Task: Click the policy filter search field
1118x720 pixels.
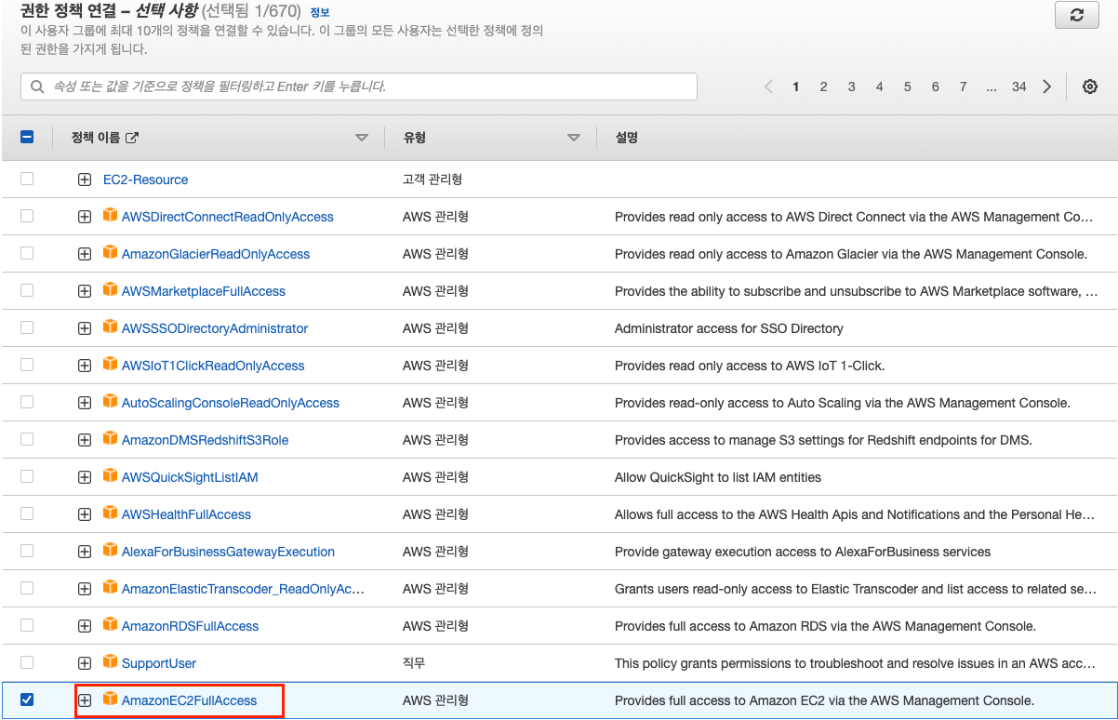Action: [x=359, y=87]
